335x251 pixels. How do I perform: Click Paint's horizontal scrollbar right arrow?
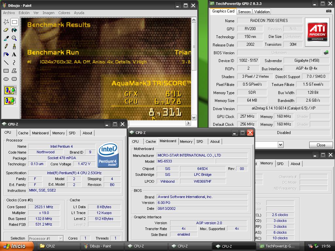188,123
